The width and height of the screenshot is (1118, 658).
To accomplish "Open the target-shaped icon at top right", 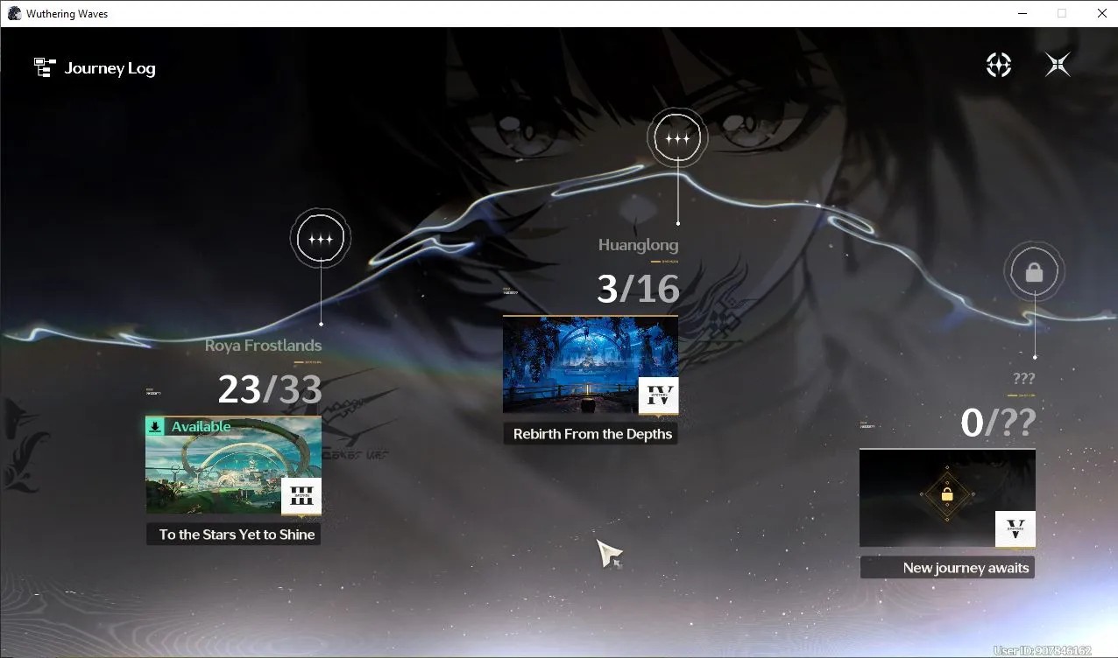I will [x=999, y=65].
